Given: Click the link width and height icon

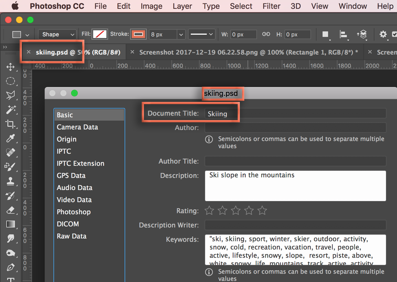Looking at the screenshot, I should (x=266, y=34).
